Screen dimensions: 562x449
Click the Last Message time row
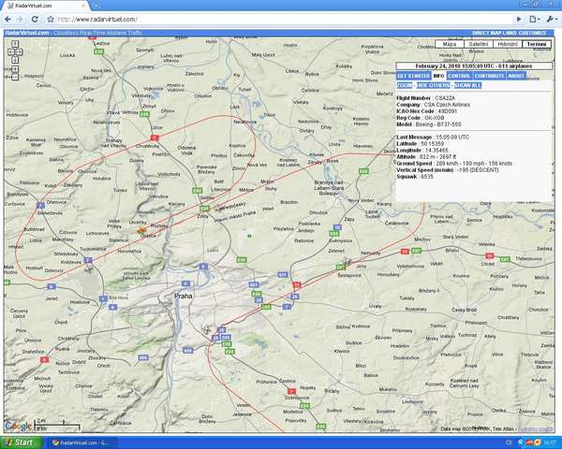coord(433,138)
